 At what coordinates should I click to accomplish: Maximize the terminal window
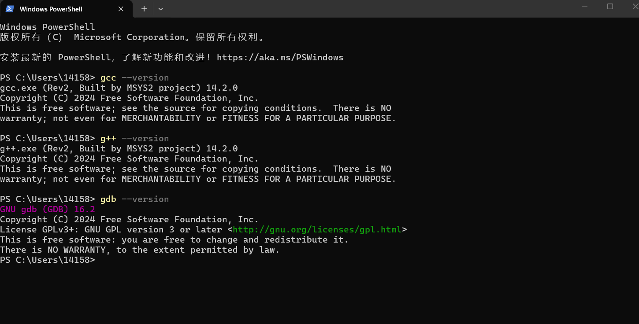coord(610,7)
